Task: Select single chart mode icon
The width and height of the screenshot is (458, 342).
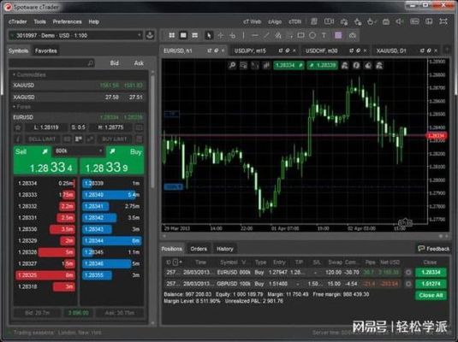Action: tap(183, 36)
